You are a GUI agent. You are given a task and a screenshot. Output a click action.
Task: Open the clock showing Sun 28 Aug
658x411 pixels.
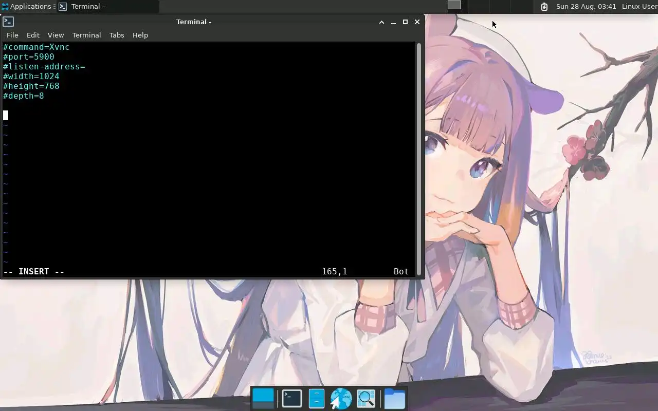click(586, 7)
